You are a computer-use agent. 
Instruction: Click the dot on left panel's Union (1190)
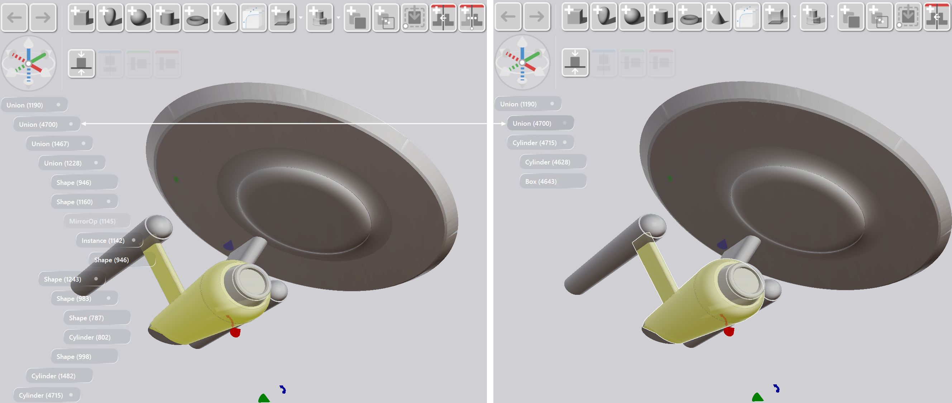click(x=58, y=105)
